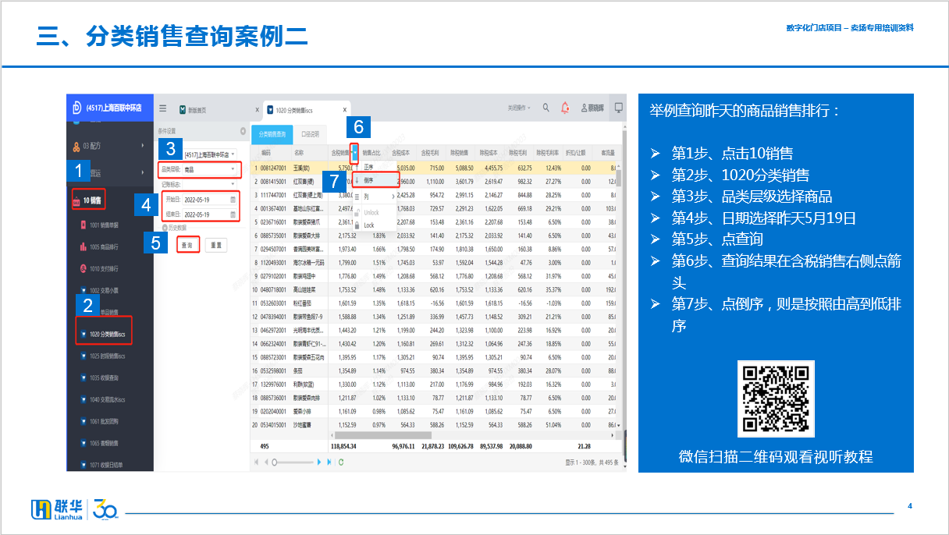This screenshot has width=949, height=535.
Task: Click the green refresh icon in pager
Action: [341, 462]
